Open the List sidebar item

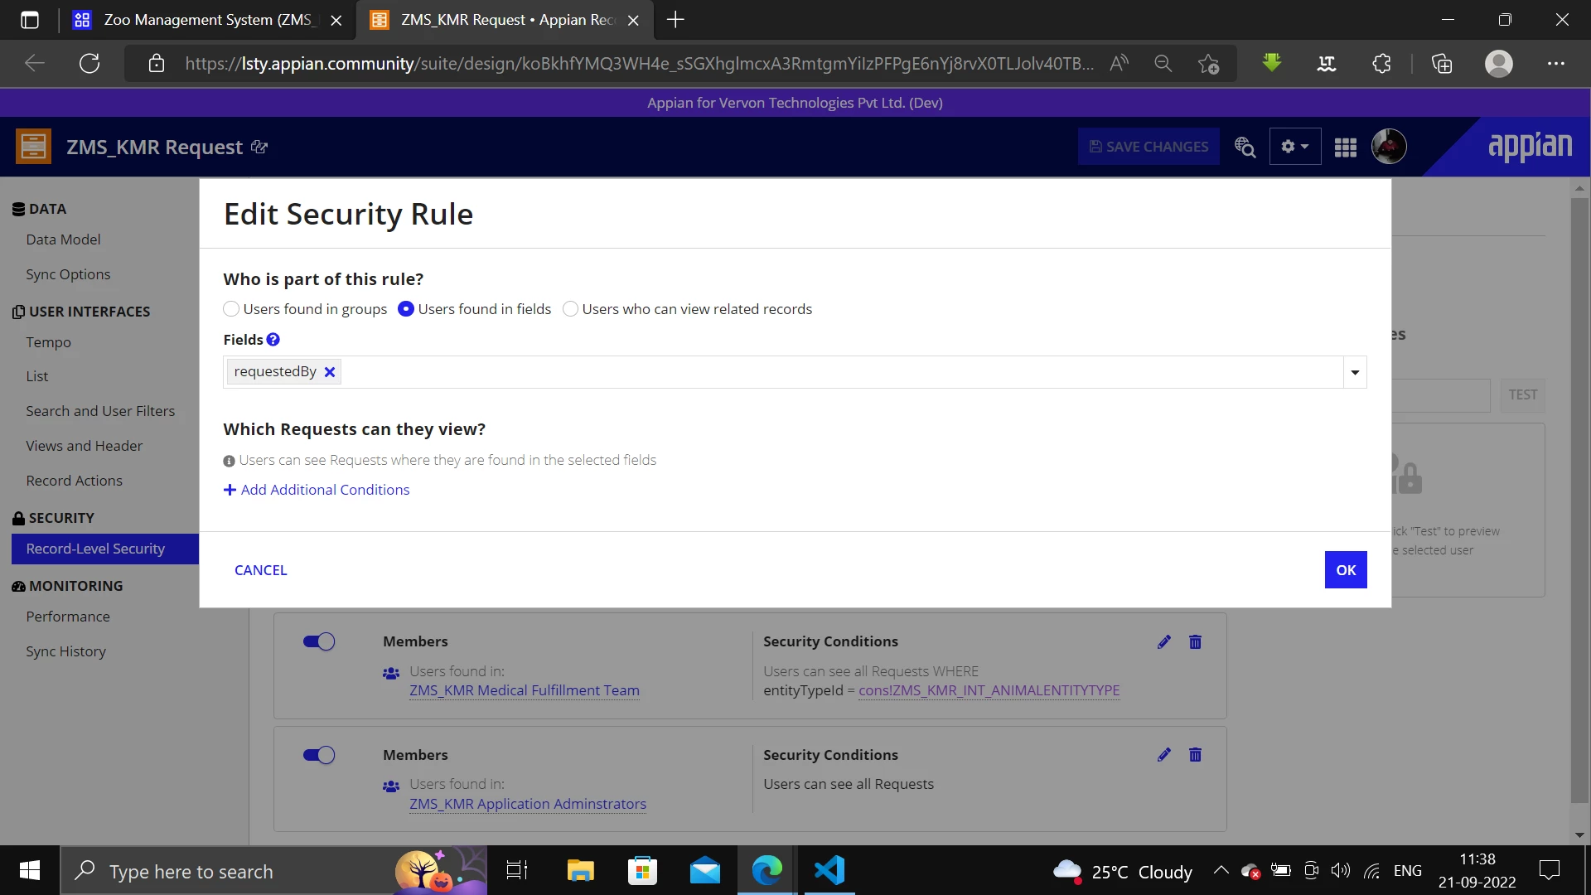coord(37,376)
